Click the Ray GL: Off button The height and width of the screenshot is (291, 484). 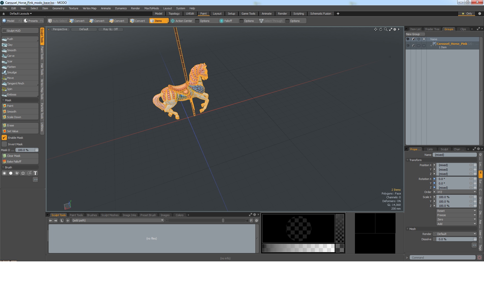pos(110,29)
